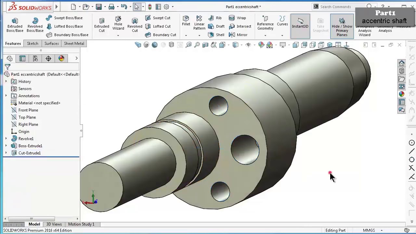
Task: Select the Rib tool
Action: tap(215, 18)
